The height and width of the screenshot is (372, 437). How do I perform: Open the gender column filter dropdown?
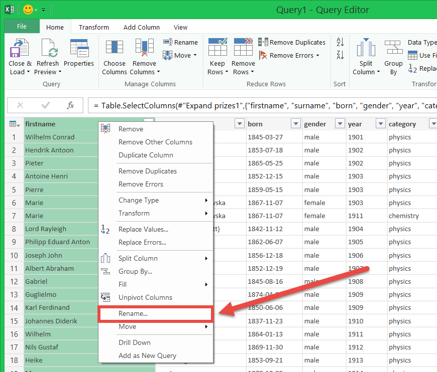click(339, 124)
